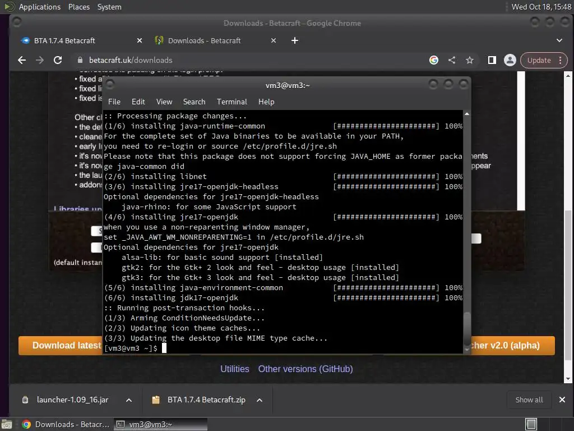Switch to vm3@vm3 terminal from taskbar
The image size is (574, 431).
tap(160, 424)
